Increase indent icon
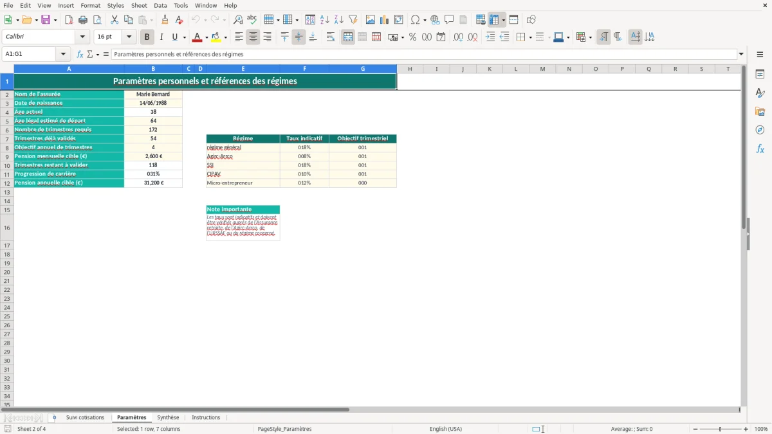772x434 pixels. pyautogui.click(x=490, y=37)
